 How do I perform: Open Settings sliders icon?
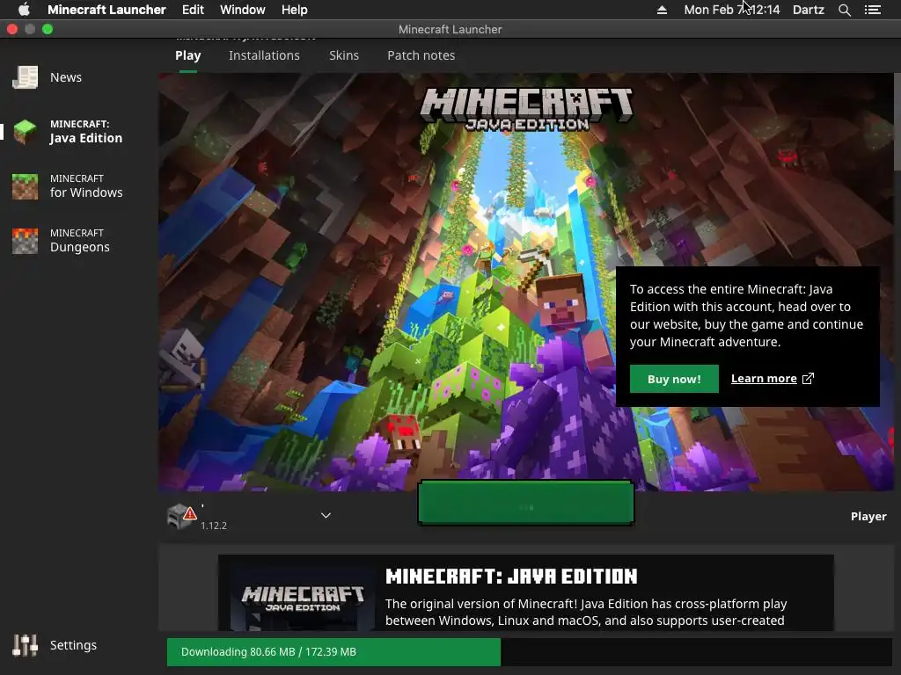click(26, 645)
